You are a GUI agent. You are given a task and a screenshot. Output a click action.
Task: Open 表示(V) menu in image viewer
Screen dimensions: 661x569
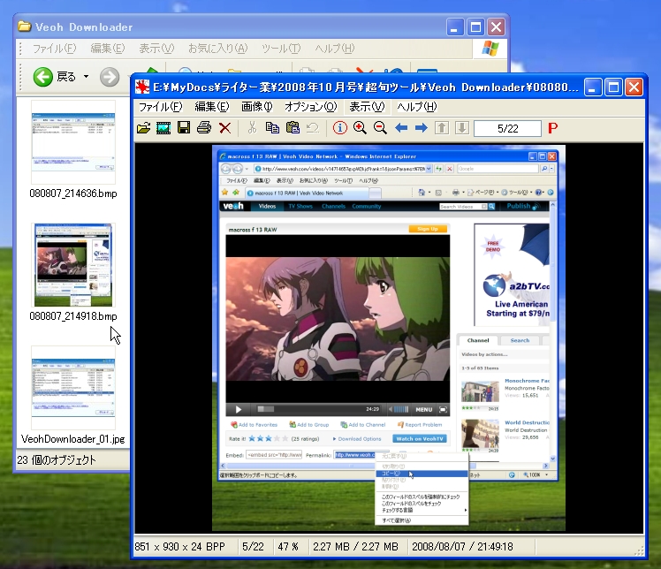tap(367, 107)
